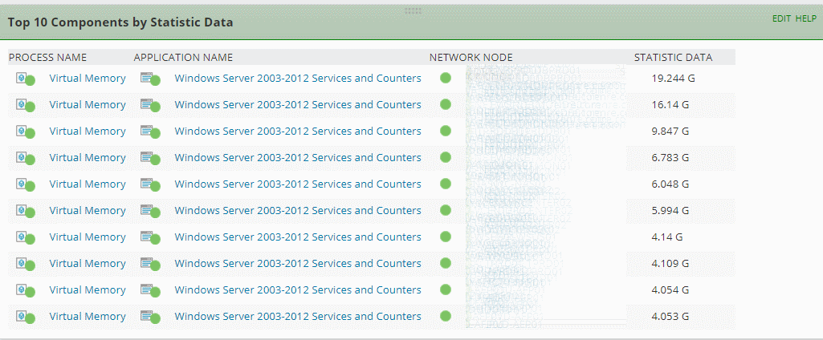Click the application status icon in 4.053 G row
823x340 pixels.
click(150, 317)
